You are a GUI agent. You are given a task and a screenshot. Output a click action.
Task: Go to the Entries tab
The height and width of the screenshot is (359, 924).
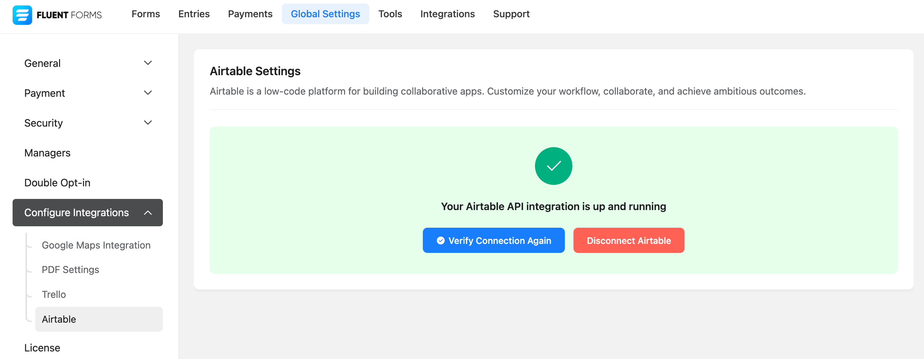point(194,14)
